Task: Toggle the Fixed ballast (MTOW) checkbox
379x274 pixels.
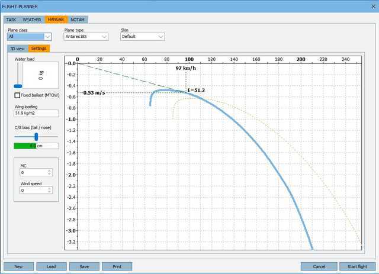Action: pos(17,95)
